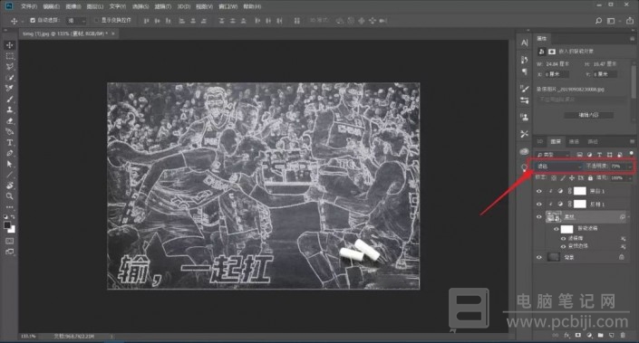Select the Zoom magnifier tool
This screenshot has height=343, width=639.
tap(9, 196)
